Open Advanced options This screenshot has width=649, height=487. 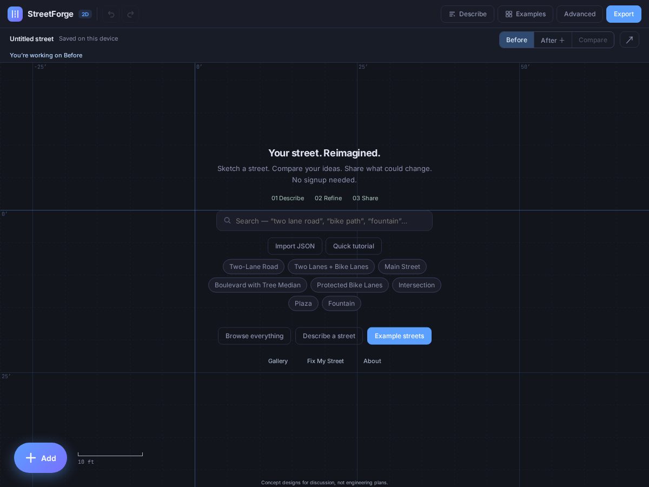580,14
